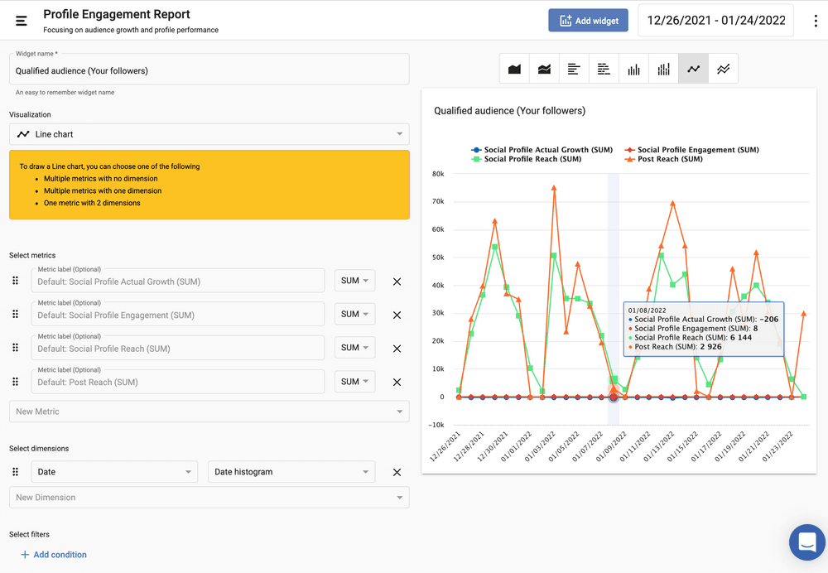This screenshot has height=573, width=828.
Task: Open the three-dot more options menu
Action: click(816, 21)
